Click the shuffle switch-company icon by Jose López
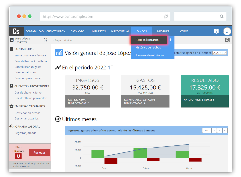The width and height of the screenshot is (241, 177). click(46, 40)
